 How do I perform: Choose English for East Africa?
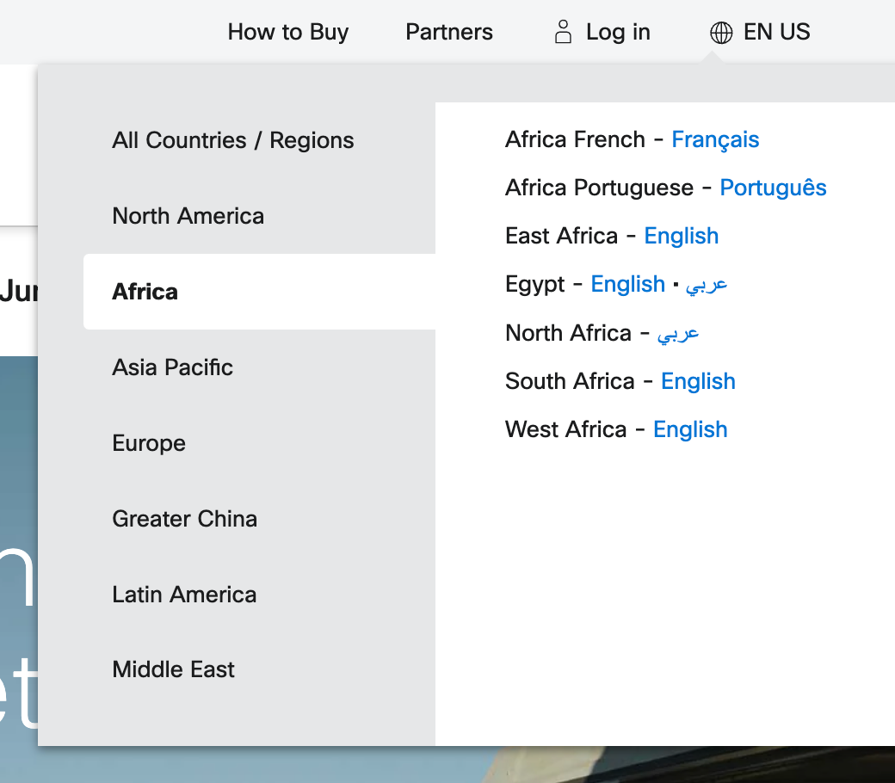[681, 237]
